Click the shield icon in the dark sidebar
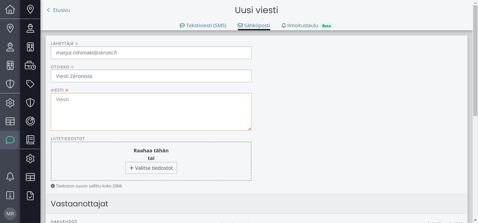This screenshot has height=223, width=478. click(30, 103)
